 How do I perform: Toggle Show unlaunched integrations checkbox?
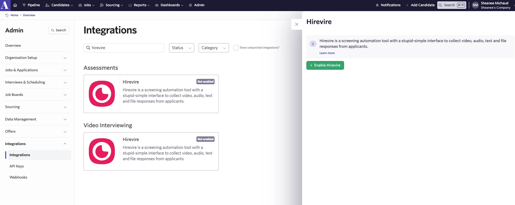tap(236, 48)
